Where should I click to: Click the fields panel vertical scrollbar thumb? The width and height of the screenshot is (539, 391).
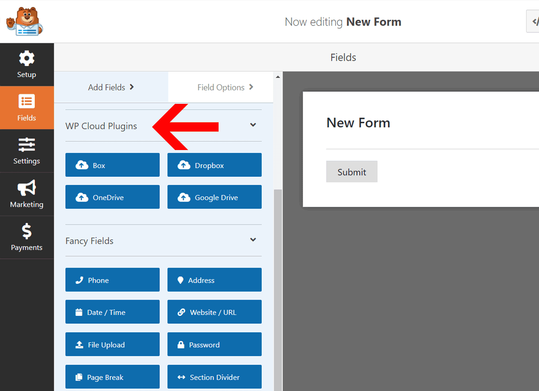coord(278,290)
